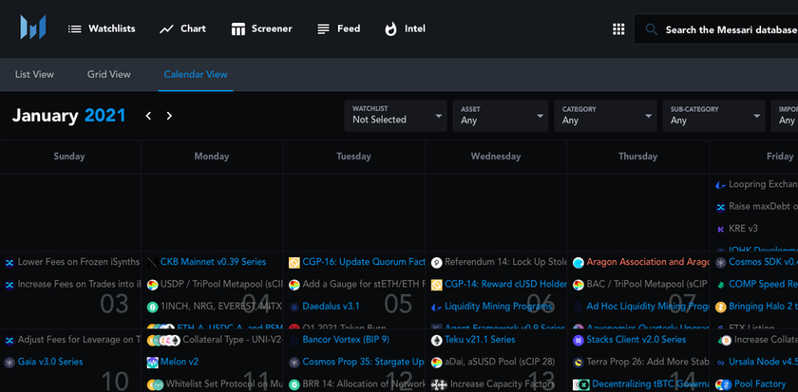798x392 pixels.
Task: Click the Liquidity Mining Programs icon
Action: point(436,308)
